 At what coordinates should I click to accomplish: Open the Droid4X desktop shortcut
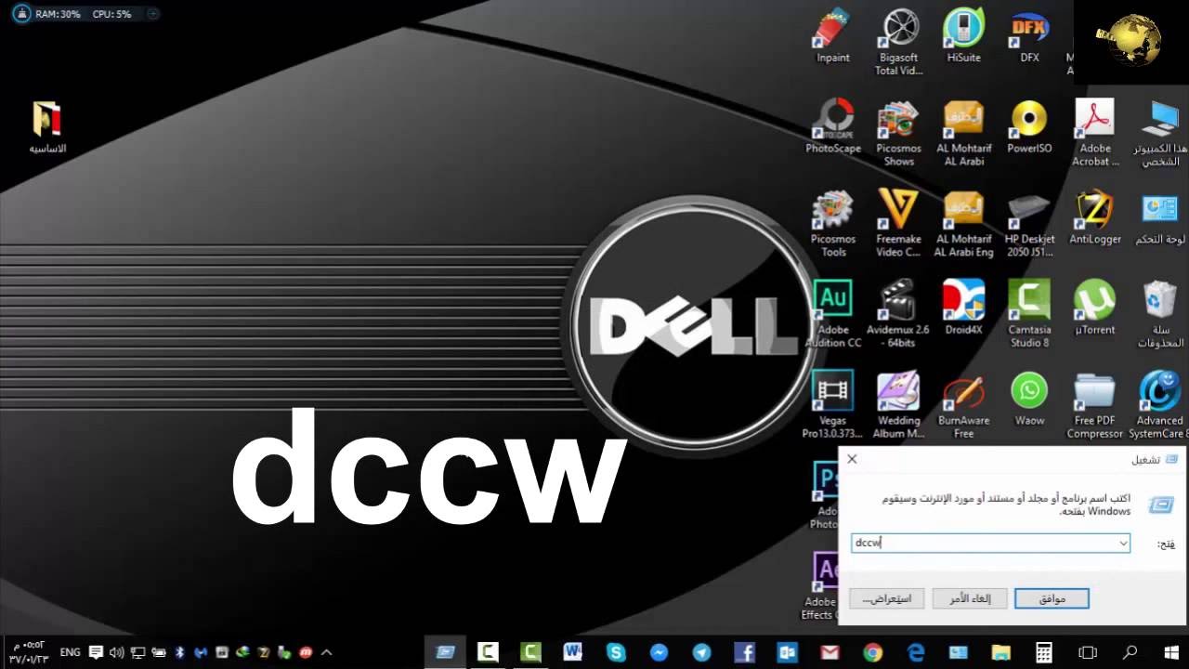pos(963,308)
